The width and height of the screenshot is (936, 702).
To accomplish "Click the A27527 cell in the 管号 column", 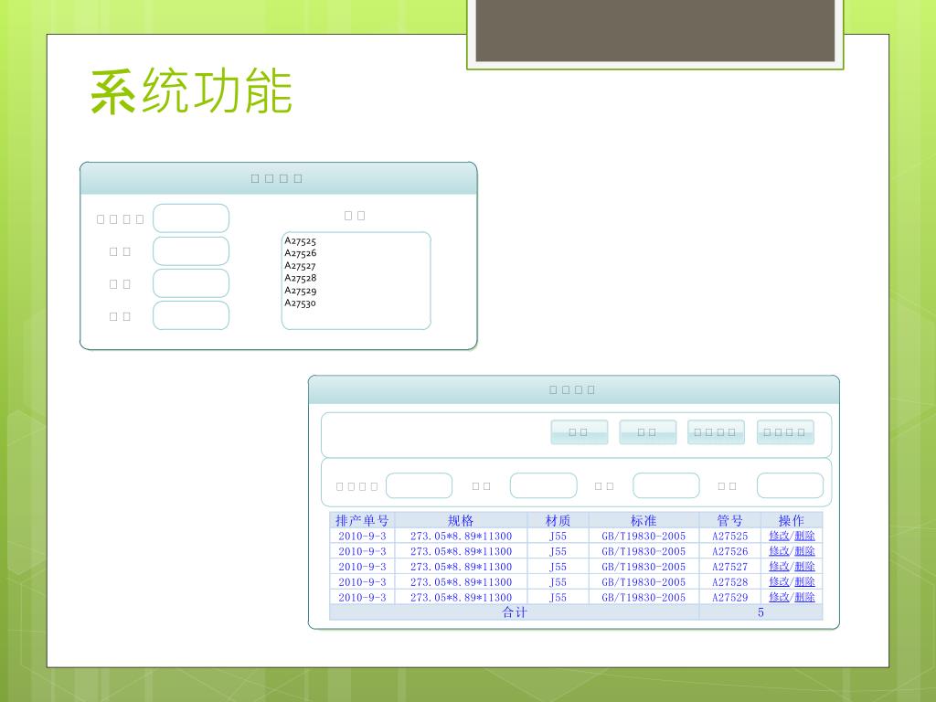I will coord(729,567).
